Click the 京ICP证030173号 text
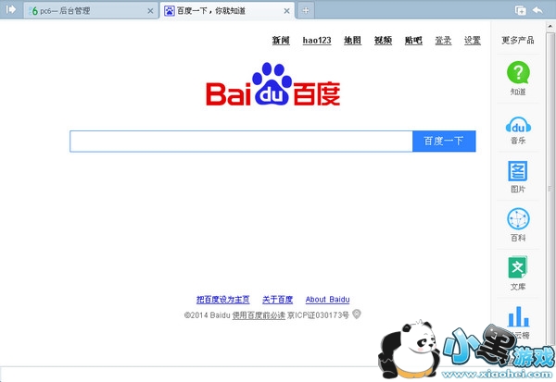The image size is (556, 382). 318,315
